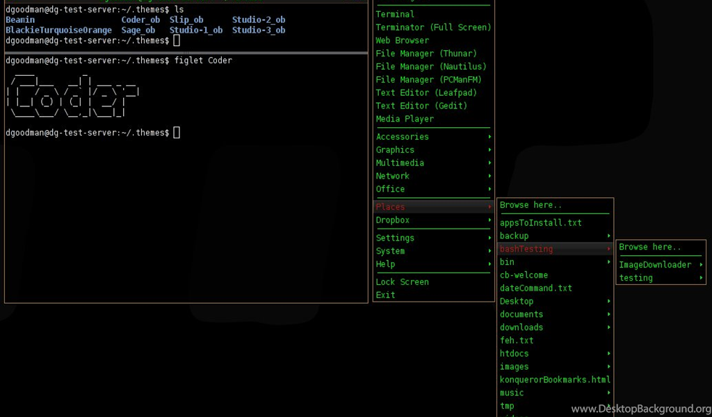Click Sage_ob in terminal listing

click(138, 31)
